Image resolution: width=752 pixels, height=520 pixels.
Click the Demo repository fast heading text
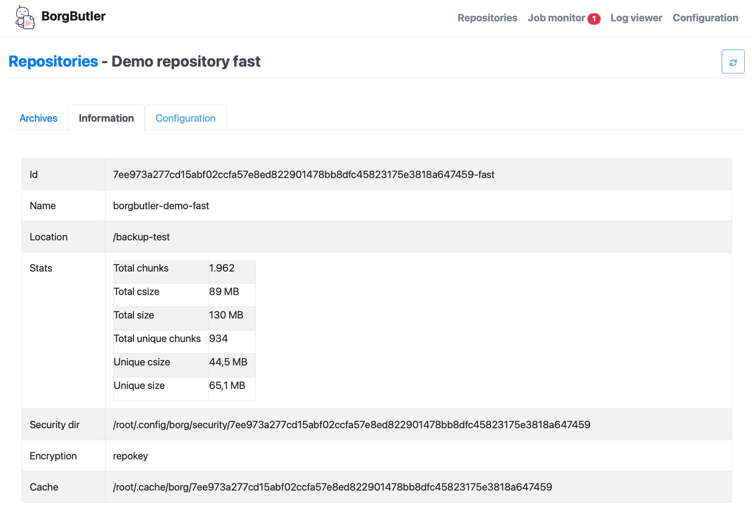click(186, 61)
